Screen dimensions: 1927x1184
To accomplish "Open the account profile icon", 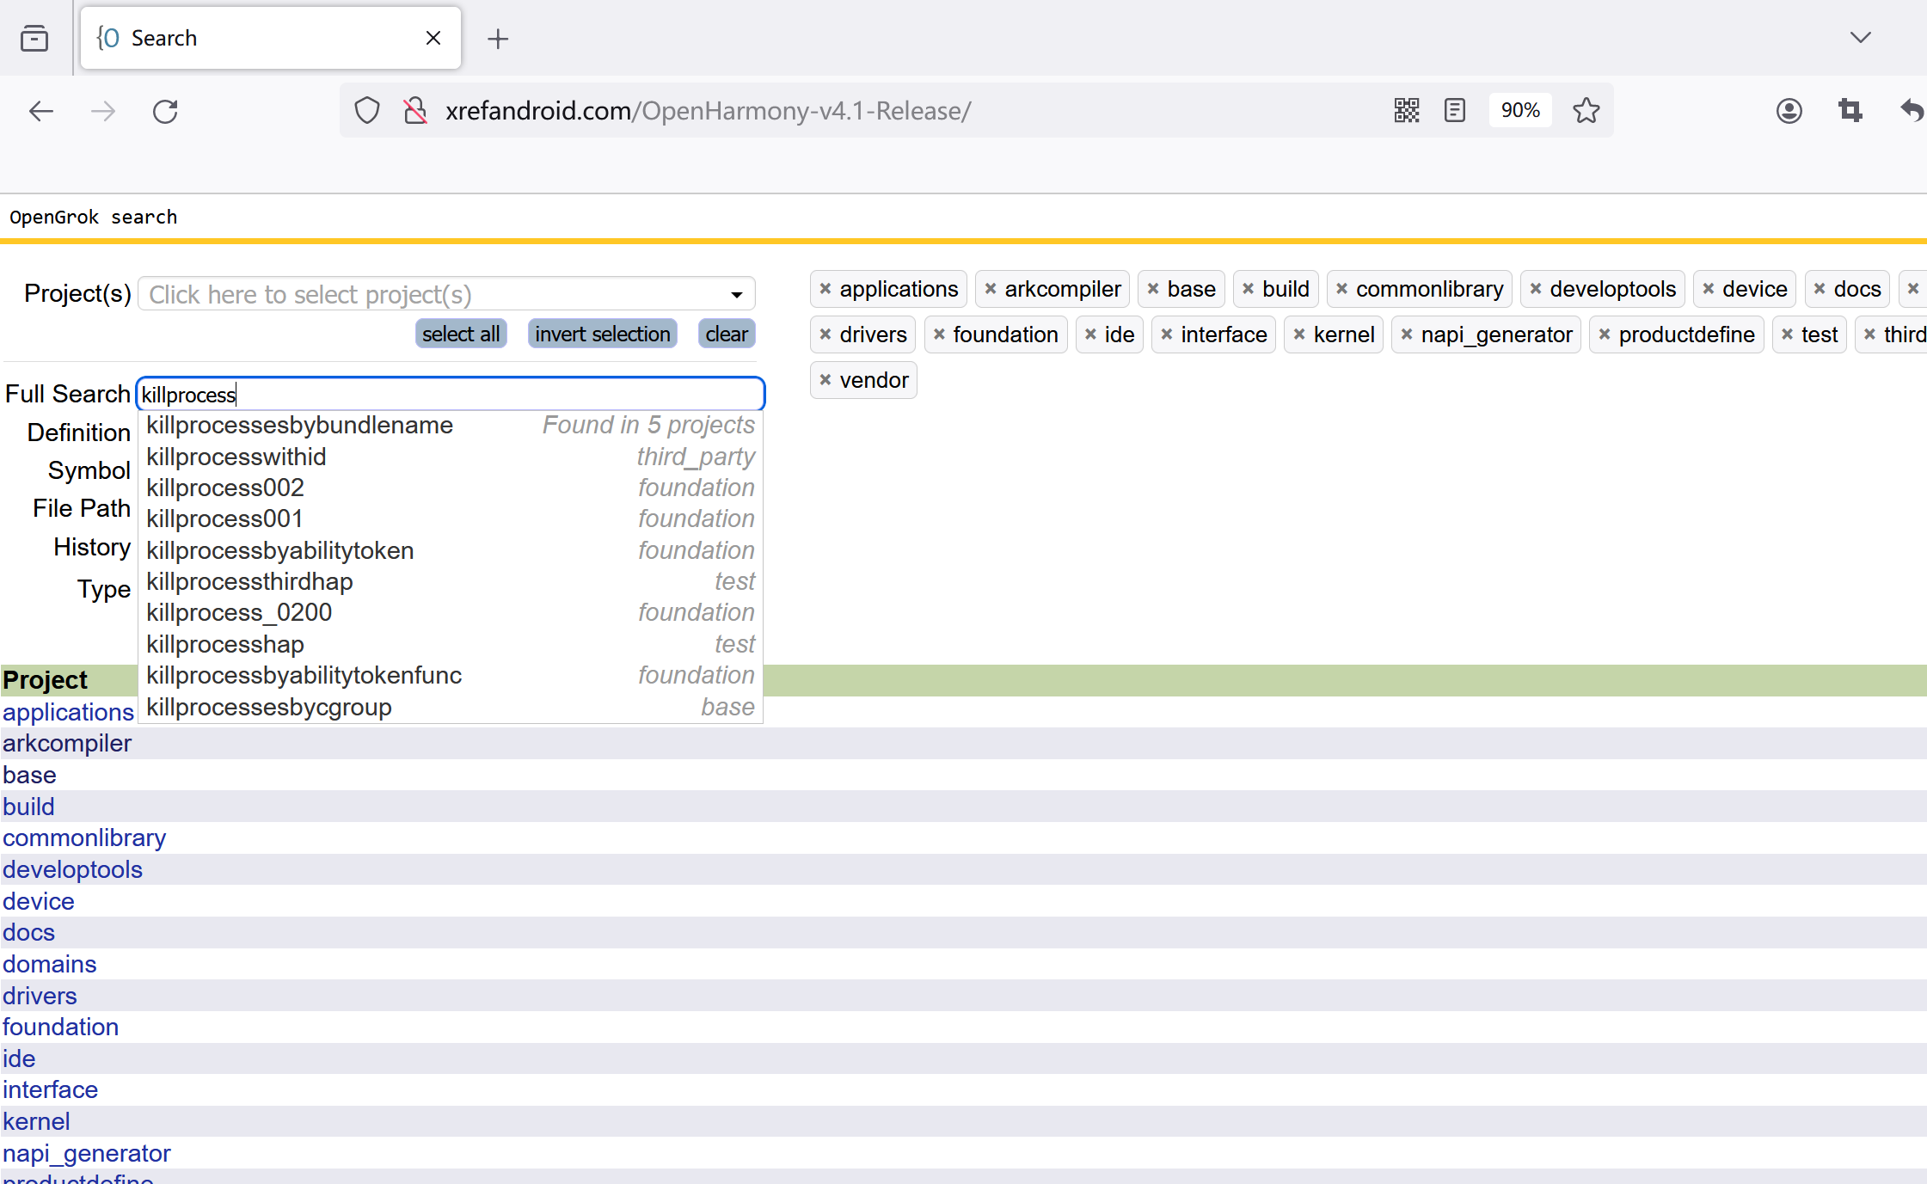I will point(1789,110).
